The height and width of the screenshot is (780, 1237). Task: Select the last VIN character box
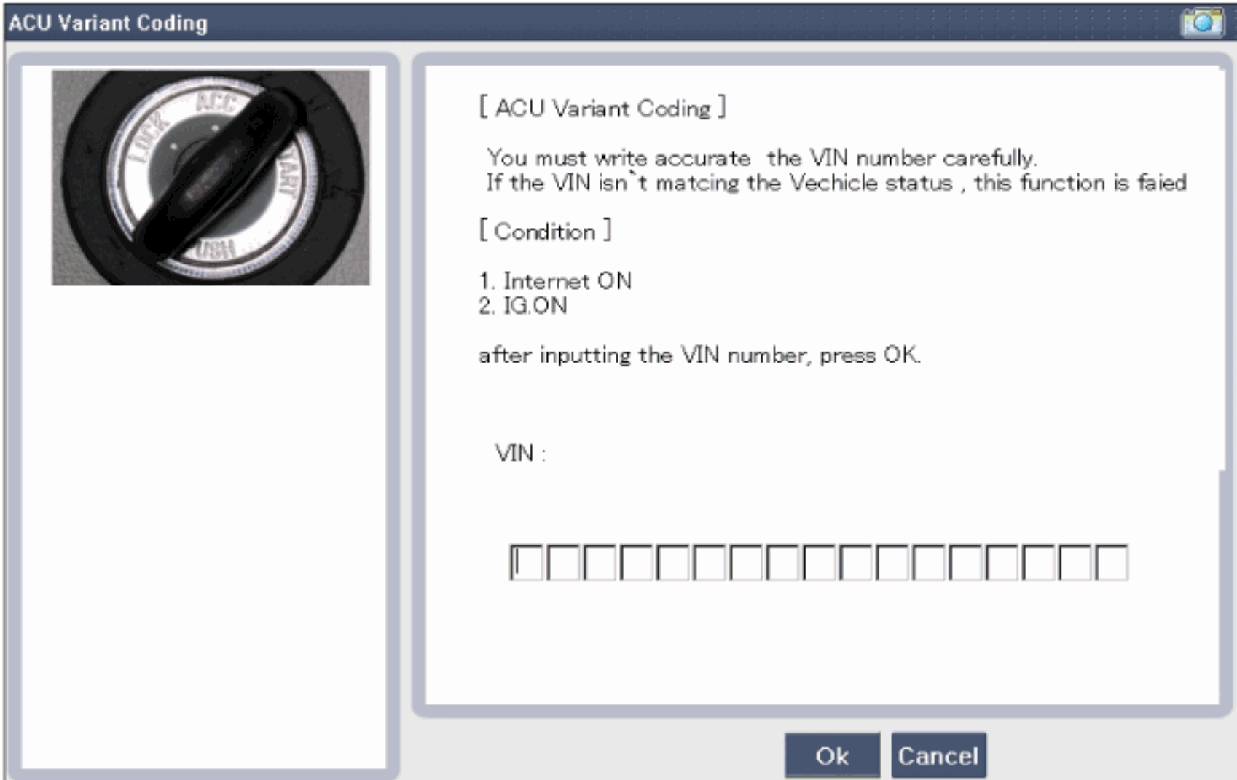1112,562
